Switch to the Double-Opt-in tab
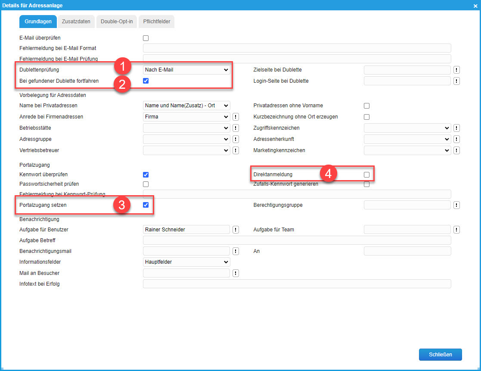The width and height of the screenshot is (481, 371). (117, 22)
